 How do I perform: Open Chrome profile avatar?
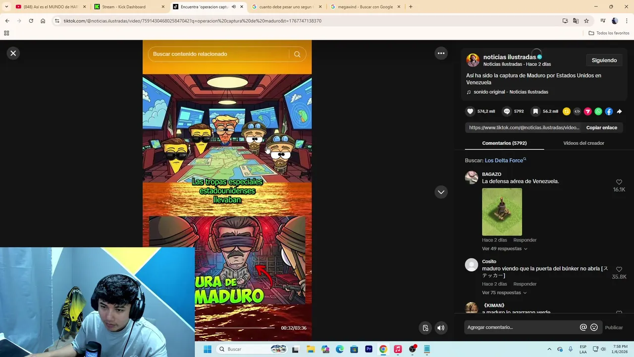tap(615, 21)
